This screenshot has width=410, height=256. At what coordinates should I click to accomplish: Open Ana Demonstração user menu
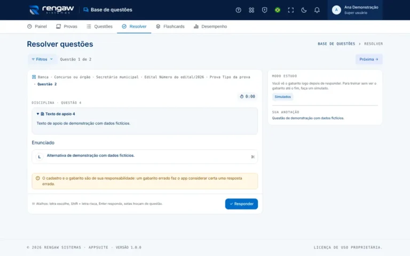355,10
